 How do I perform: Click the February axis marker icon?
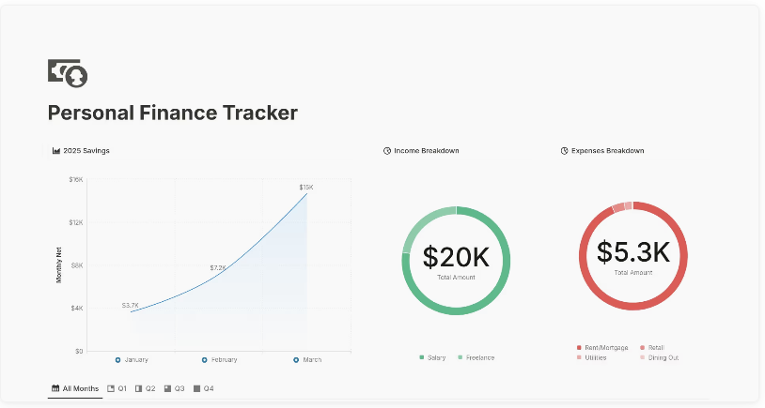[205, 360]
